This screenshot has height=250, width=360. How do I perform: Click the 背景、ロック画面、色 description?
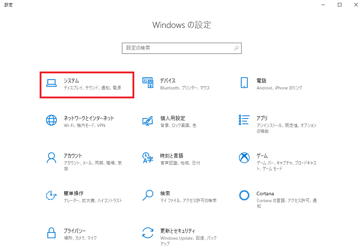[179, 125]
